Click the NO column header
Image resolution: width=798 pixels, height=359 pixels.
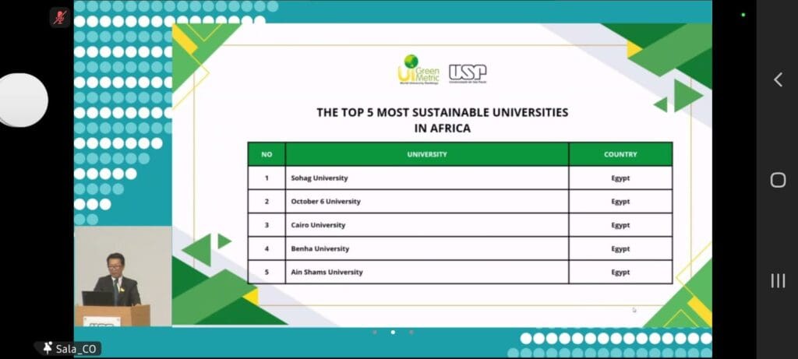tap(267, 154)
